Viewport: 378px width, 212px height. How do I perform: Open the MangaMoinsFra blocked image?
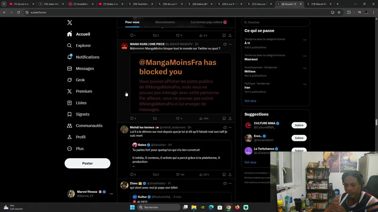coord(181,83)
